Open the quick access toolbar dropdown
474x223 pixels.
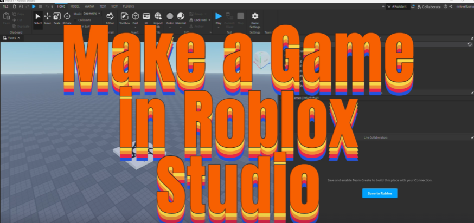click(x=52, y=6)
